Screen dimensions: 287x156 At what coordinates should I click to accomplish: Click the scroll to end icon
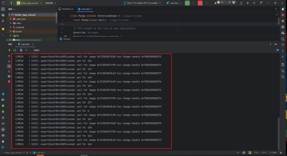(9, 71)
